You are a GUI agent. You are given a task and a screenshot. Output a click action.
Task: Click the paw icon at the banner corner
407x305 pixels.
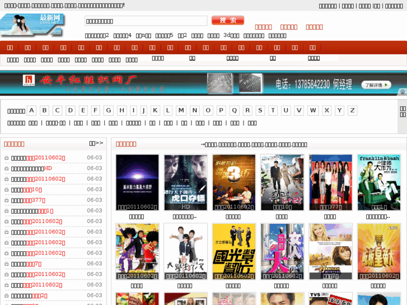[403, 92]
